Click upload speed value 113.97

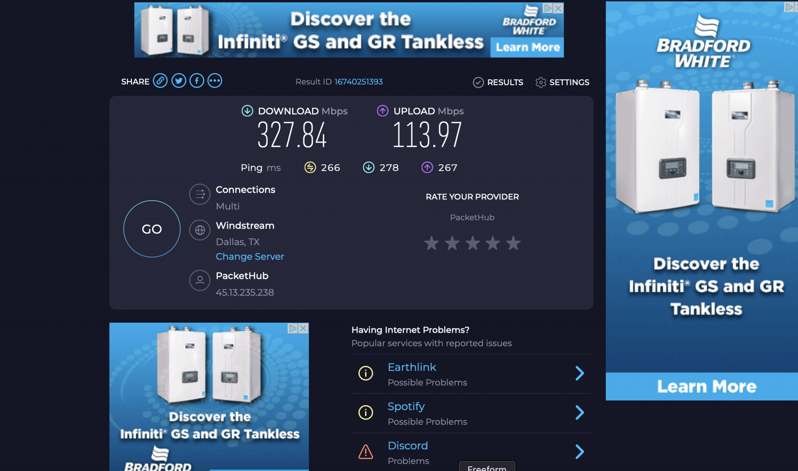click(x=427, y=135)
